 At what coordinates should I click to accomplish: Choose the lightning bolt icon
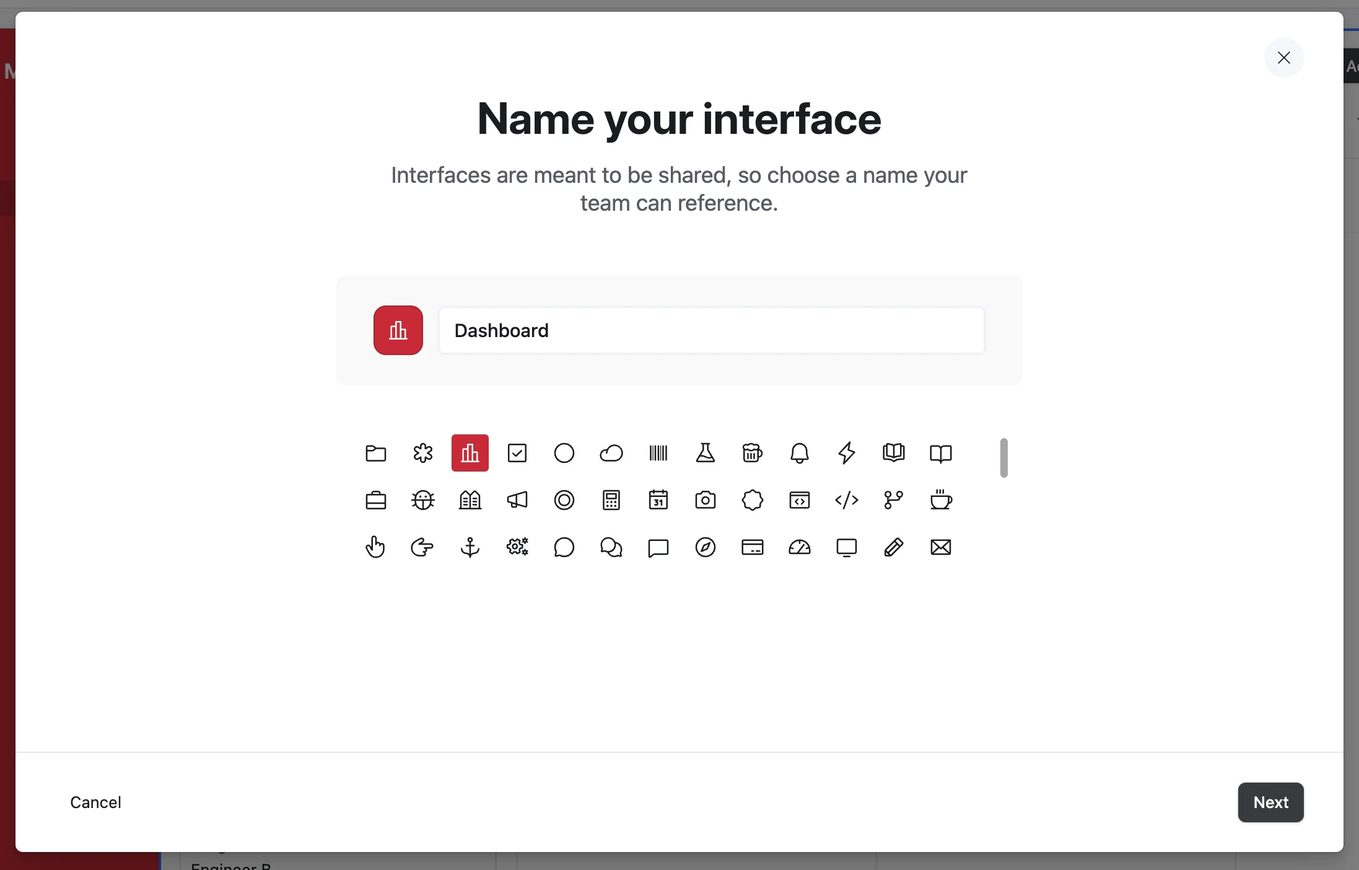tap(846, 453)
